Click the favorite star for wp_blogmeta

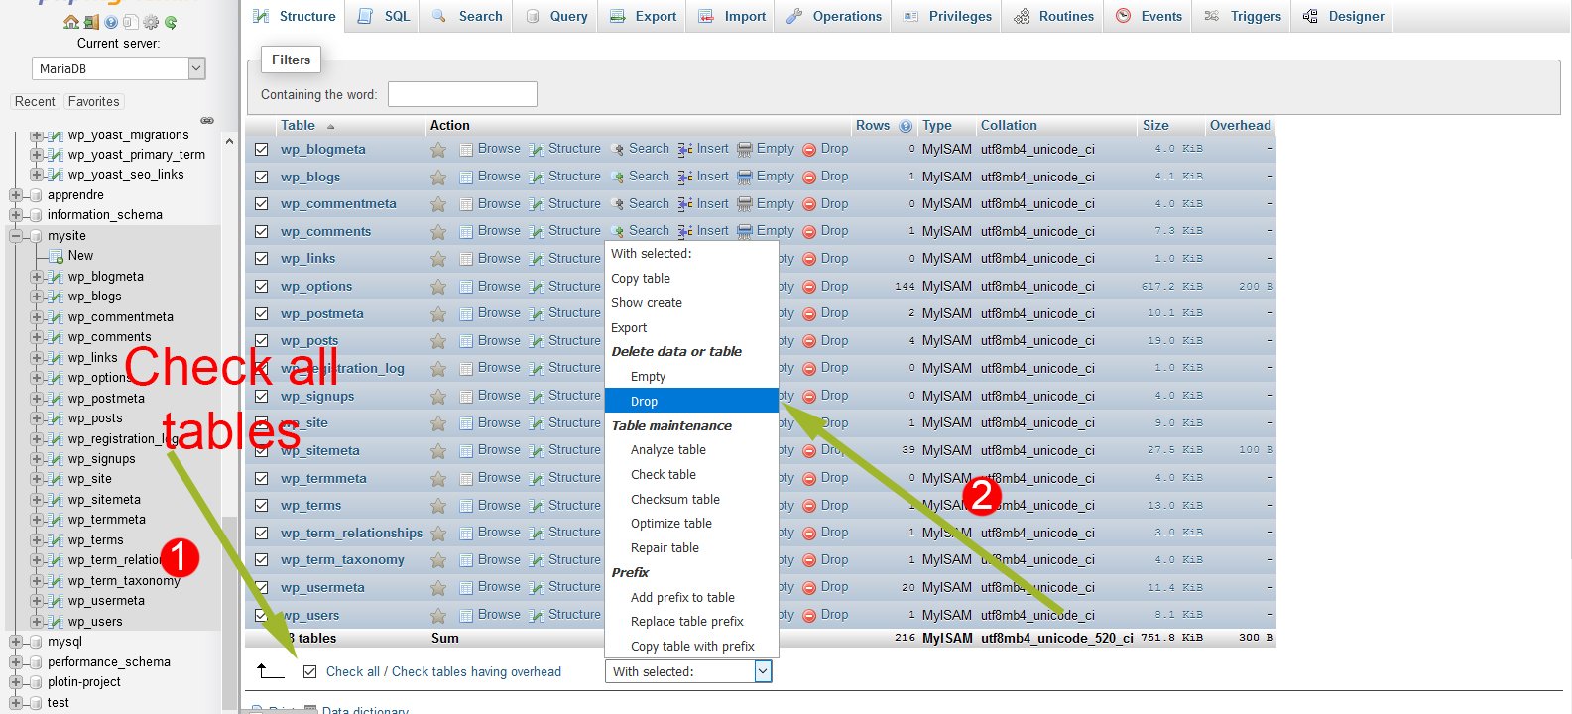(x=437, y=150)
